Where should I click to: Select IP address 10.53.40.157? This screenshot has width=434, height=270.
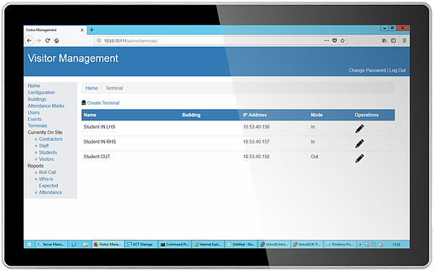(x=256, y=141)
